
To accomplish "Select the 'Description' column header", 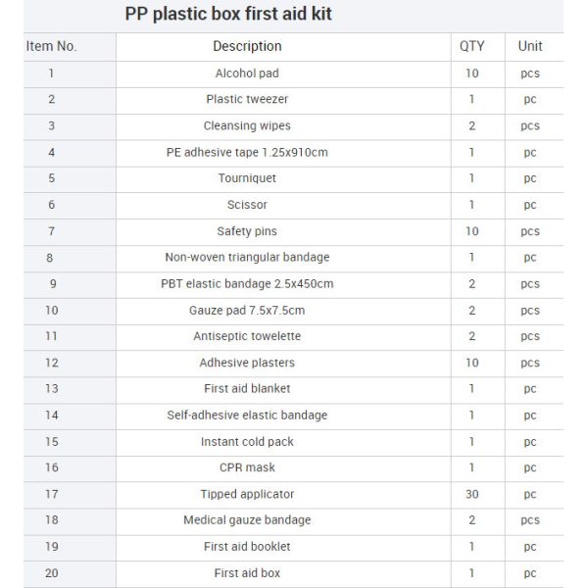I will pyautogui.click(x=247, y=46).
